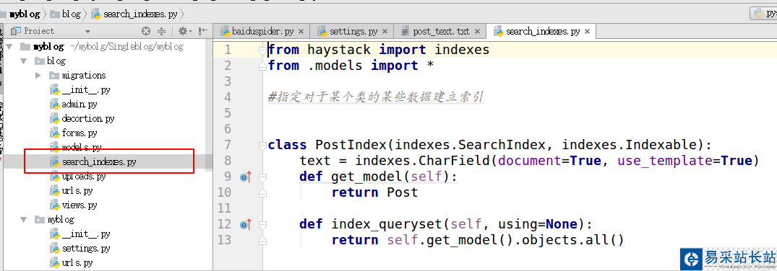Click line number 11 in the gutter

[x=225, y=208]
